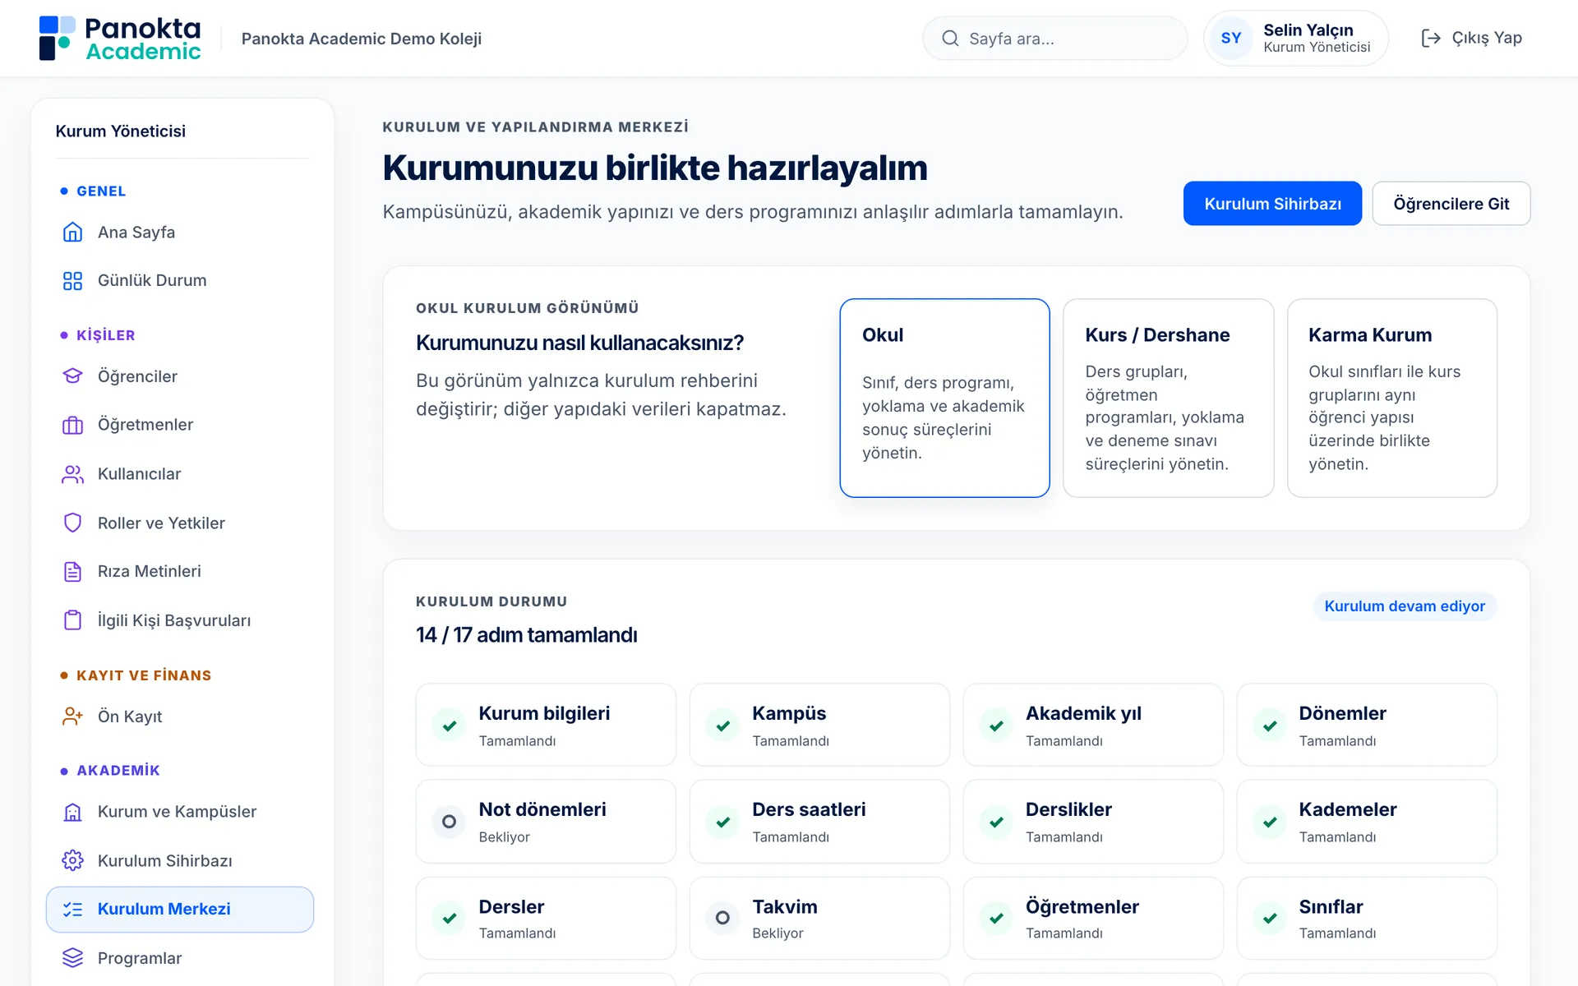Viewport: 1578px width, 986px height.
Task: Open Öğretmenler in the sidebar menu
Action: click(x=180, y=425)
